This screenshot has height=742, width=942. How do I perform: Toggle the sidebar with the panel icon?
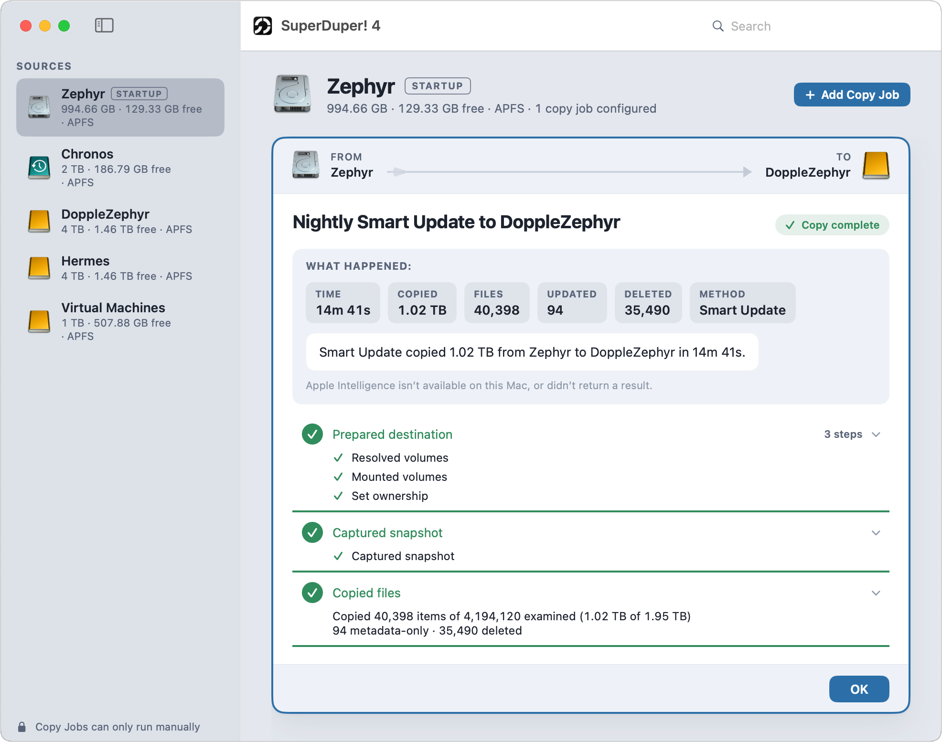coord(104,25)
